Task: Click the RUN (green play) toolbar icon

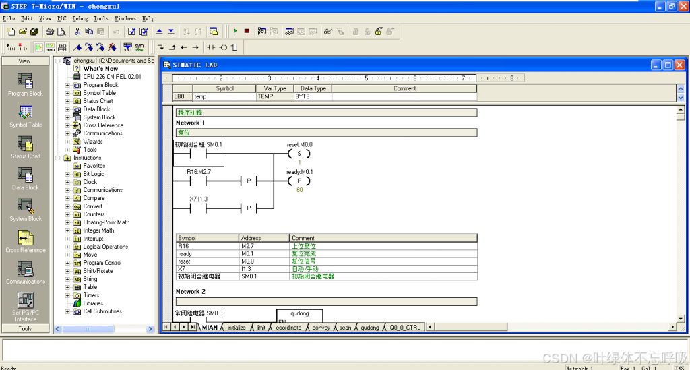Action: click(235, 31)
